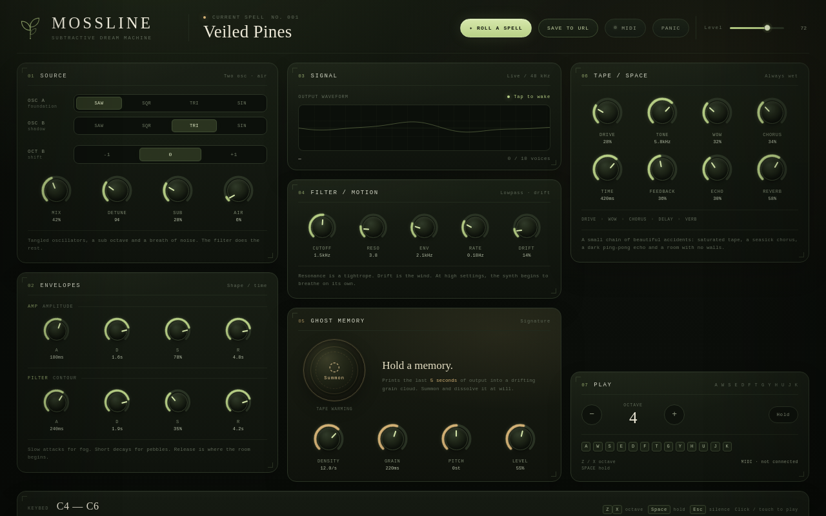Click the Mossline leaf logo
Image resolution: width=826 pixels, height=516 pixels.
tap(30, 28)
